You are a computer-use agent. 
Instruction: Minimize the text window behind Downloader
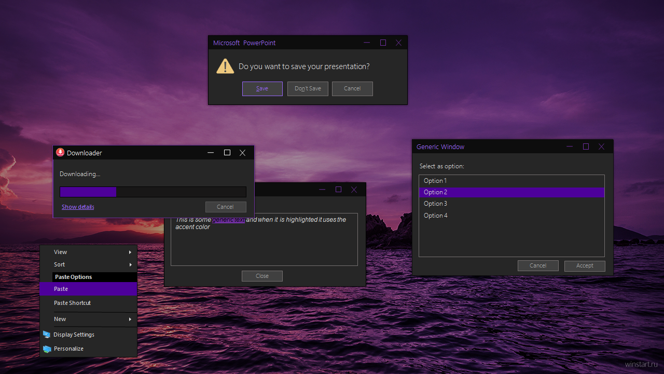click(322, 190)
